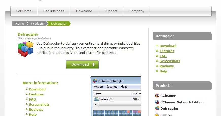Open Download link in Defraggler sidebar
The width and height of the screenshot is (221, 116).
168,46
